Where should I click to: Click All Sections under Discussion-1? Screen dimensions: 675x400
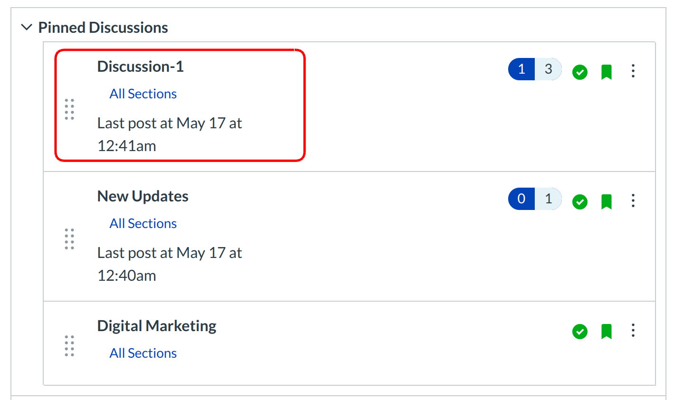click(x=143, y=94)
